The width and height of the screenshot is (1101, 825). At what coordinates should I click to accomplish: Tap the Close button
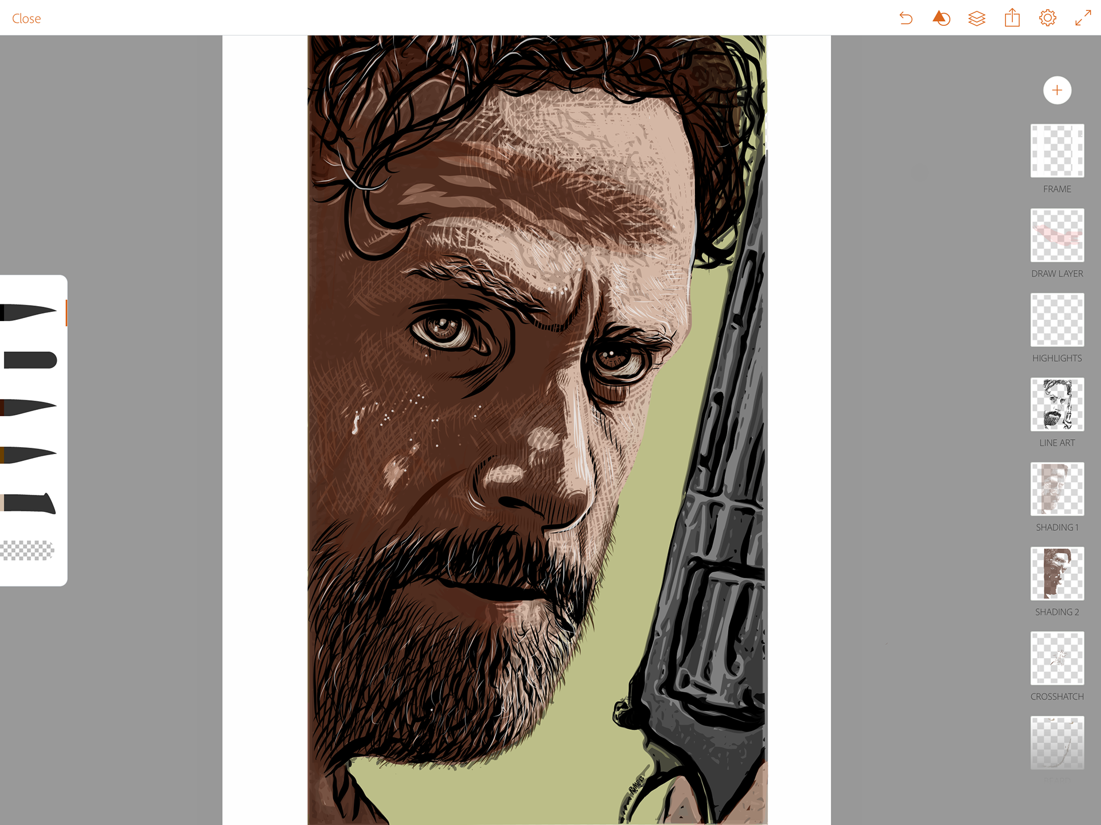point(26,18)
